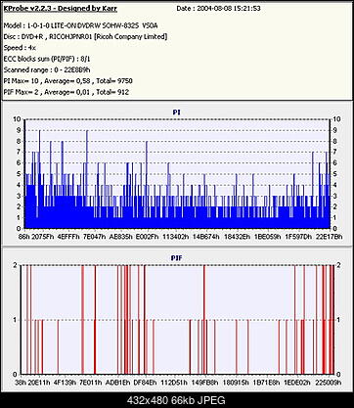Click the PIF axis label 'ADB1Eh'
The image size is (354, 408).
[117, 383]
